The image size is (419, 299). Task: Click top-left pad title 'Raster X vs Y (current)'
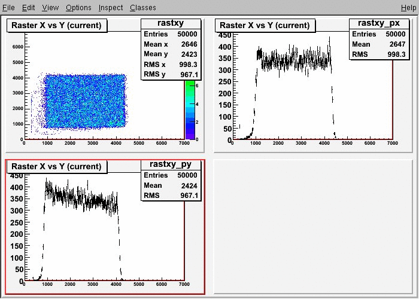coord(57,25)
